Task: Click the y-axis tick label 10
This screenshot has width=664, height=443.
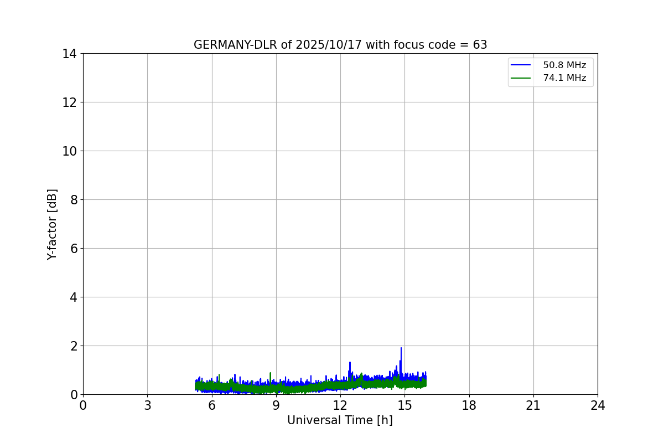Action: 69,151
